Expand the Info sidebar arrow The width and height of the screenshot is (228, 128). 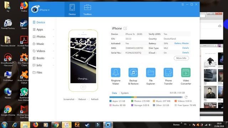53,65
